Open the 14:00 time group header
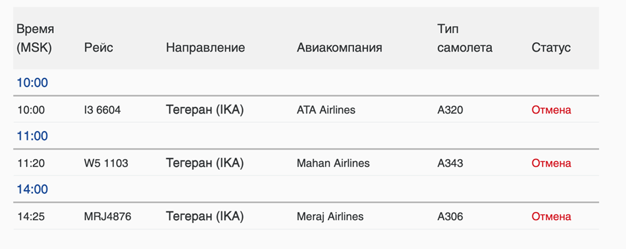 pyautogui.click(x=32, y=189)
